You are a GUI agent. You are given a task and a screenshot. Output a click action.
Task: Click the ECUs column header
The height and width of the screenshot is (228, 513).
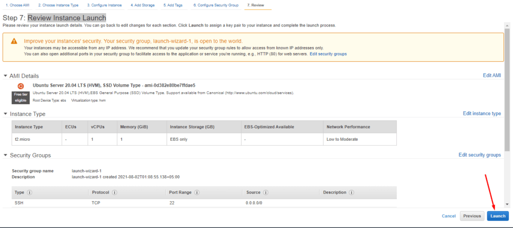[75, 127]
